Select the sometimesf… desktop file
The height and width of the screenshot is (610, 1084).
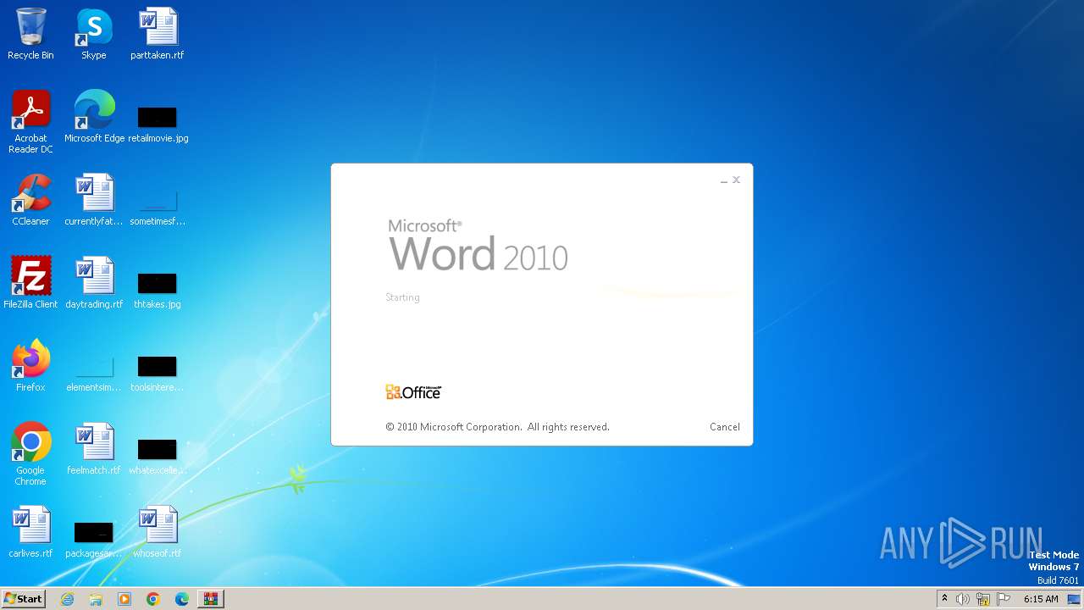[158, 208]
